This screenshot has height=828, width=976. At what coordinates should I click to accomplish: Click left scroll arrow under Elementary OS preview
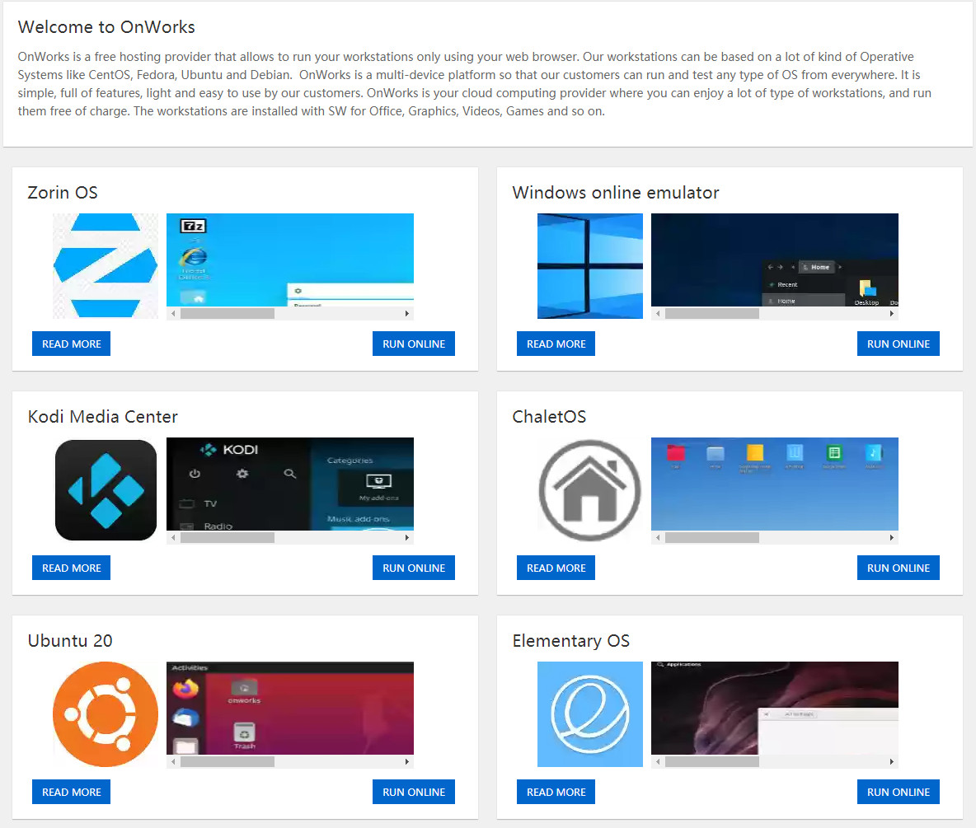point(658,761)
